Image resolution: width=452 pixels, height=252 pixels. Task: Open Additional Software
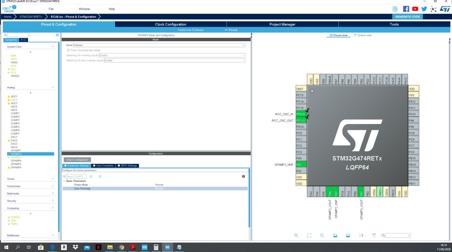tap(191, 30)
